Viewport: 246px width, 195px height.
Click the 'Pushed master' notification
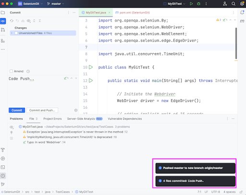pyautogui.click(x=196, y=168)
